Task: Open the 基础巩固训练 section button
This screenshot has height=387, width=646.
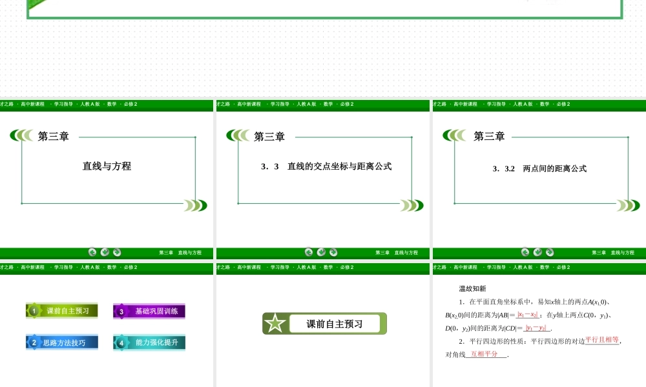Action: click(148, 310)
